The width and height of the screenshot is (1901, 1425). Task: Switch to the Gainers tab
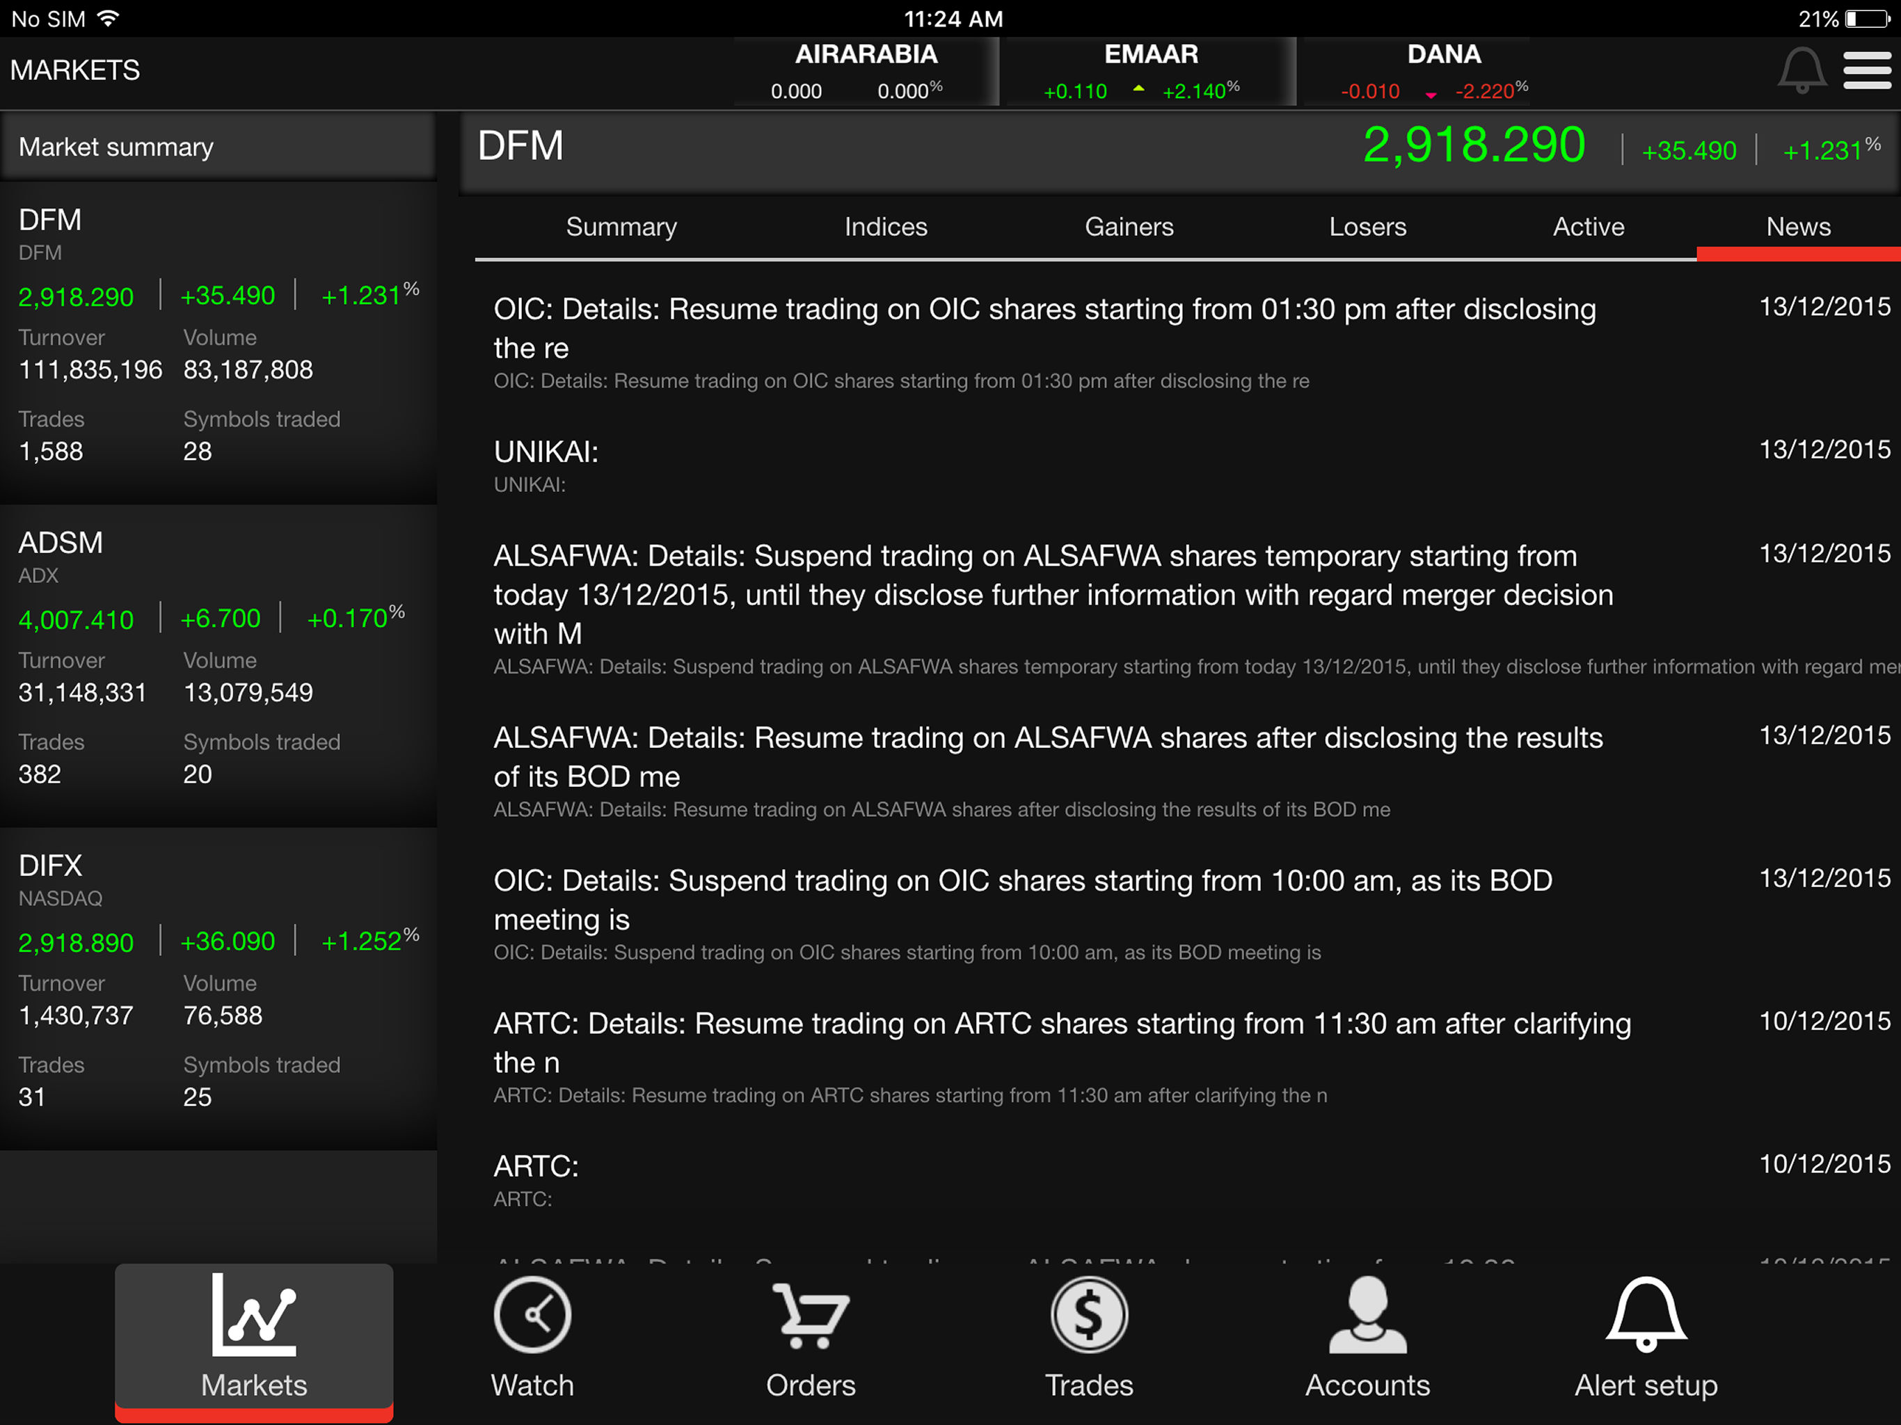(1129, 227)
